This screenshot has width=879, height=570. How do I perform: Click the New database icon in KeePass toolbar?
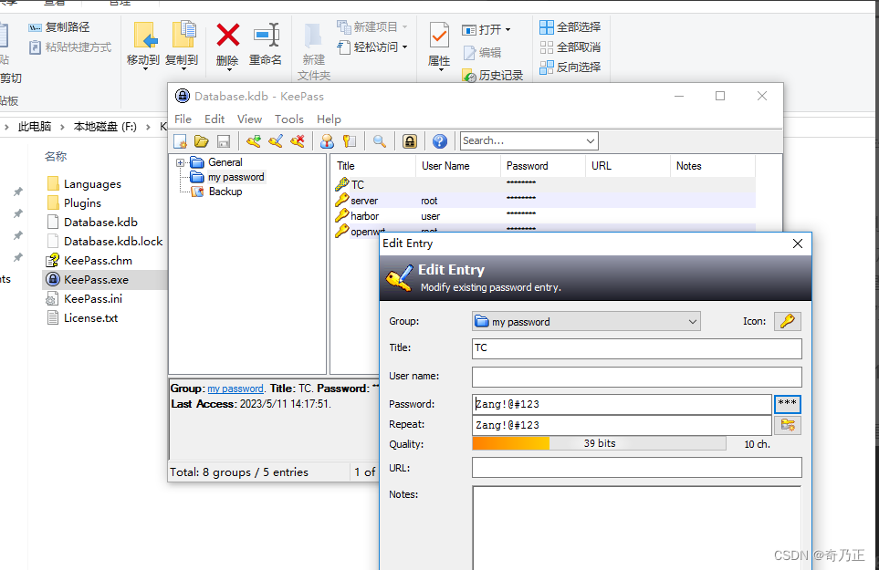pos(180,141)
